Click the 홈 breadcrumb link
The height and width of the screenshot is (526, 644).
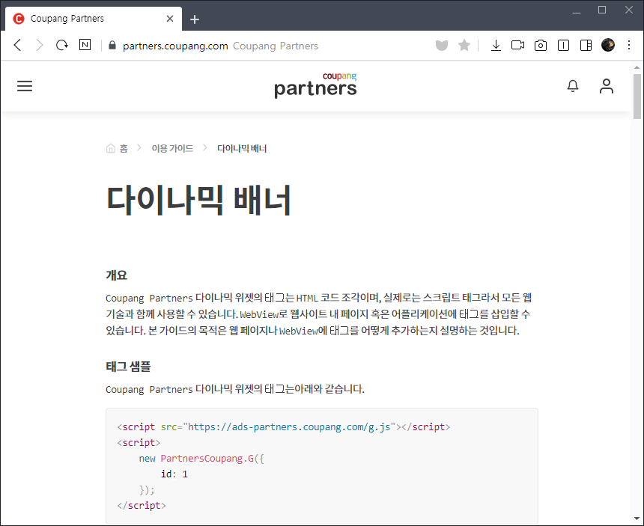[x=124, y=148]
